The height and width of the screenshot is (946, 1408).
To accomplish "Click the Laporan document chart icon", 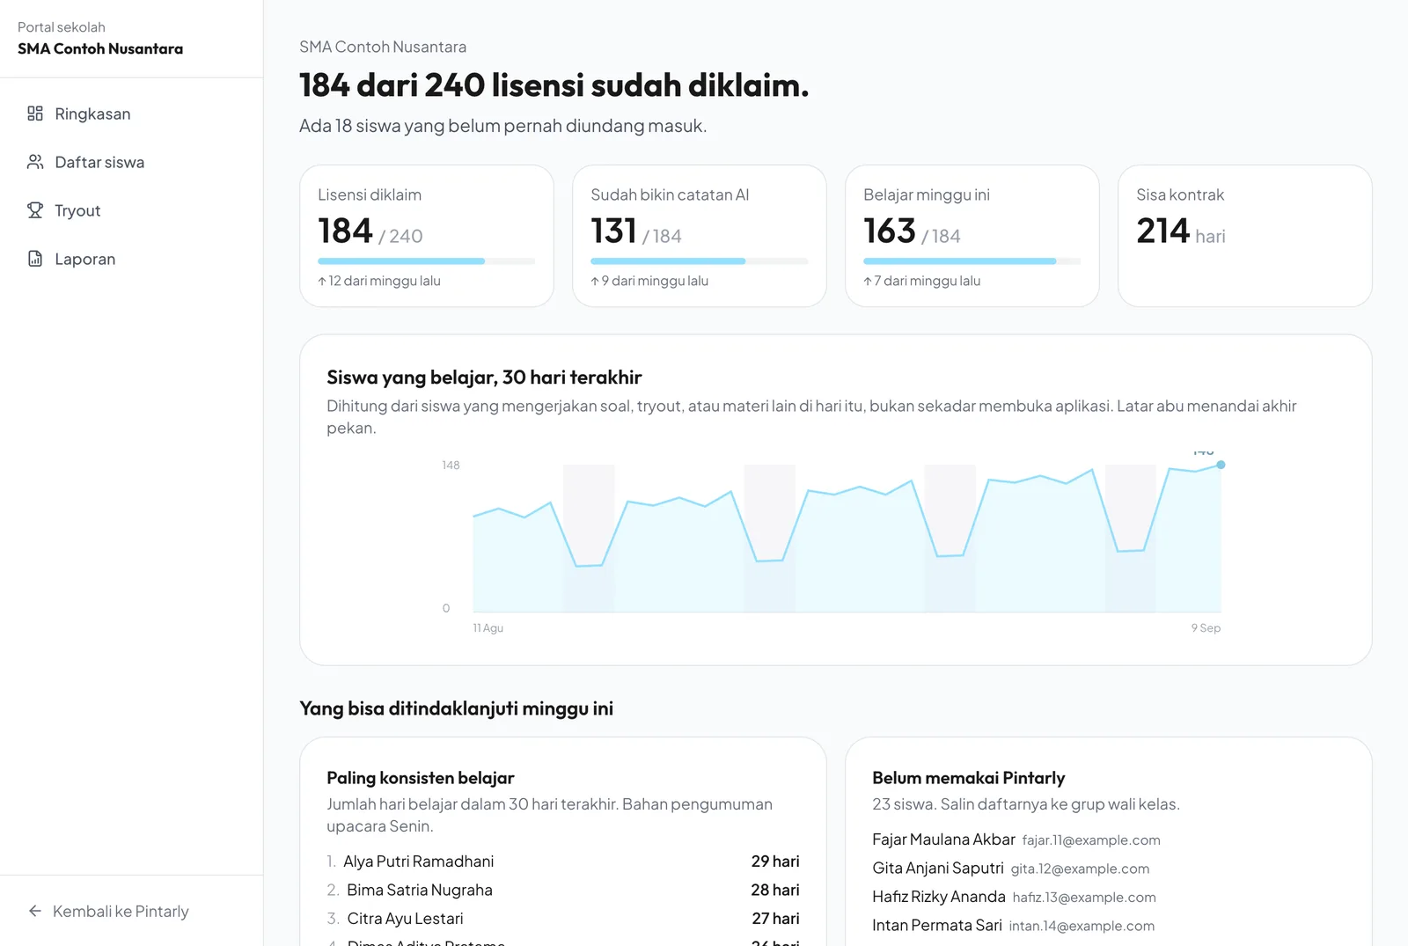I will (35, 259).
